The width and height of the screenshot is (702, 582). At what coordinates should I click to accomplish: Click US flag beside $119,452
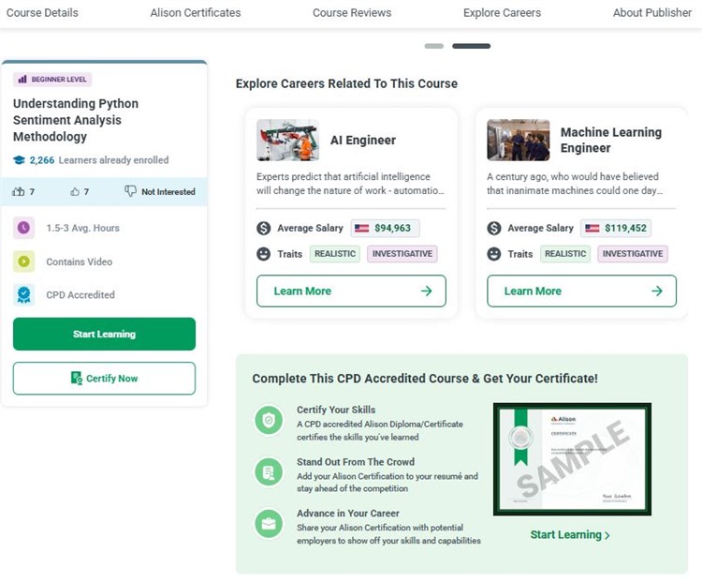coord(592,229)
